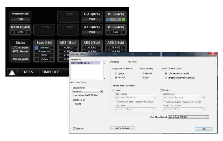223x141 pixels.
Task: Toggle the box left of WCK
Action: pyautogui.click(x=36, y=56)
